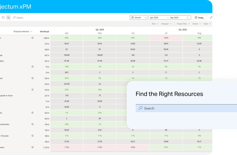Open the Manager filter dropdown
The height and width of the screenshot is (155, 237).
167,24
